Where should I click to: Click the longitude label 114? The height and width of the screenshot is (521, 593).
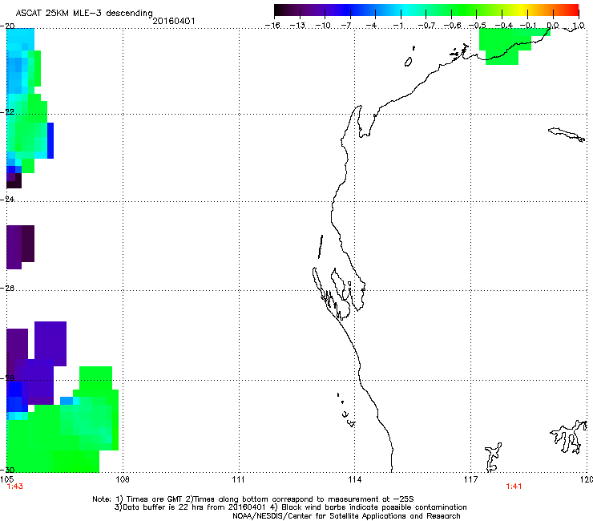pyautogui.click(x=354, y=480)
